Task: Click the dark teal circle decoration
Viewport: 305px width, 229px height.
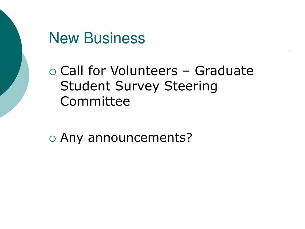Action: click(x=10, y=52)
